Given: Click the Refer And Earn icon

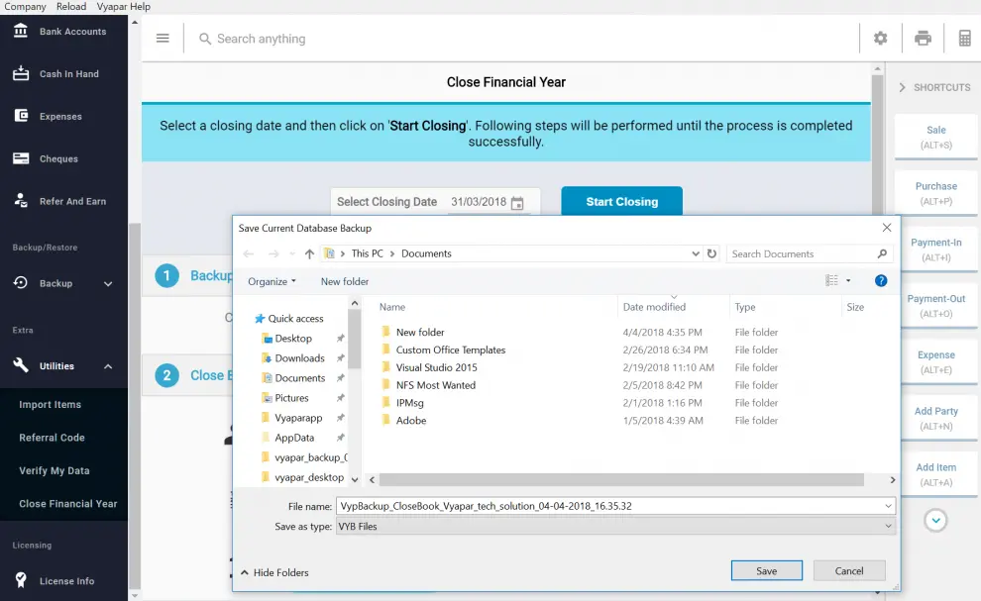Looking at the screenshot, I should [21, 201].
